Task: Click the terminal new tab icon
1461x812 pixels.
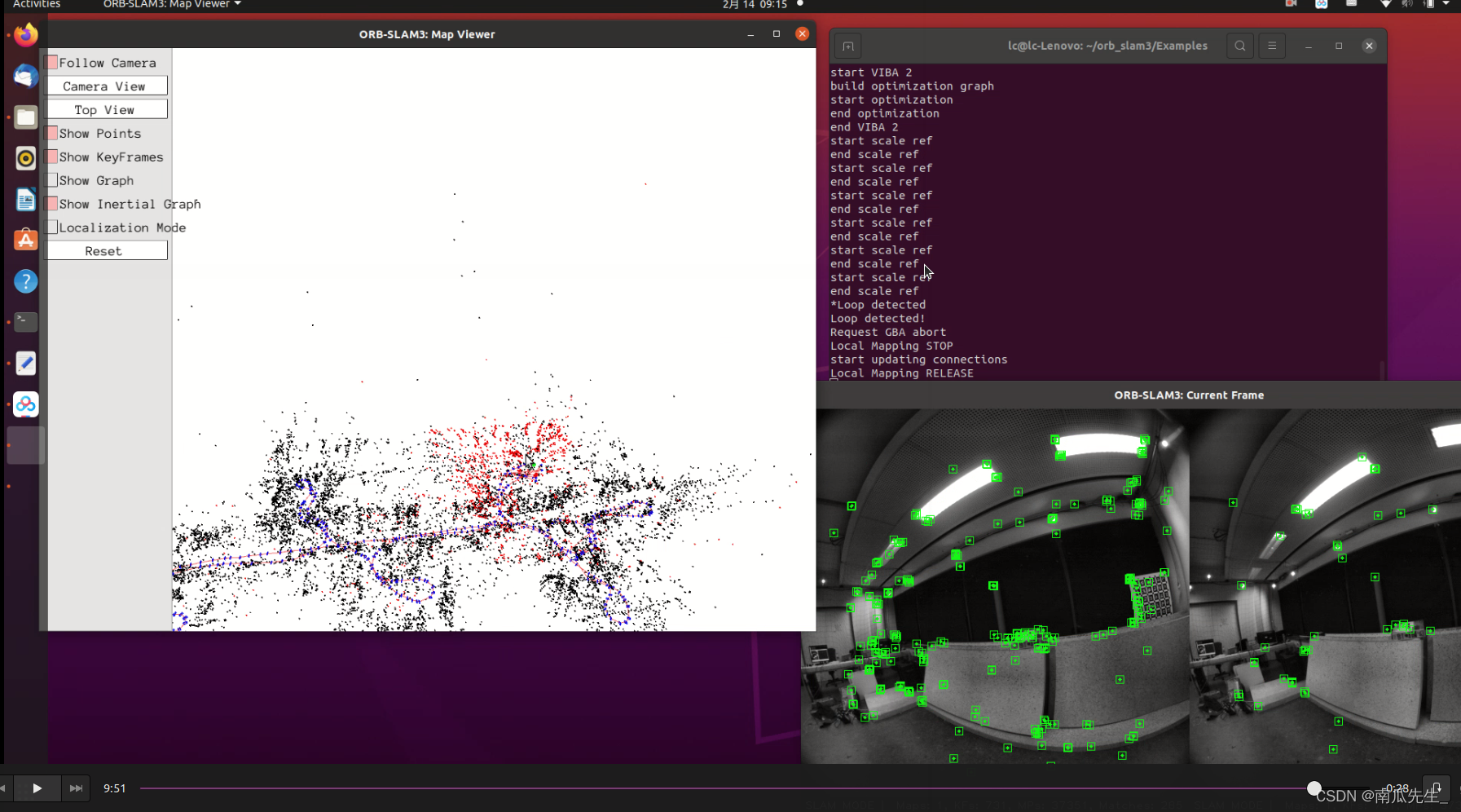Action: click(x=848, y=46)
